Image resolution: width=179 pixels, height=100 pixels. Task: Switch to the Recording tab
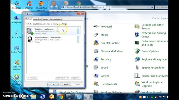click(37, 19)
